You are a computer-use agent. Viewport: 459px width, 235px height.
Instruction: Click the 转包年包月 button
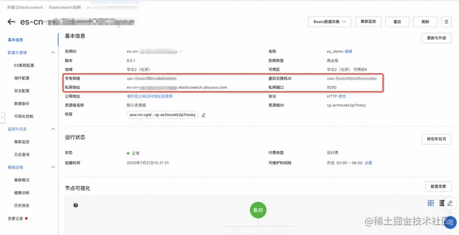(436, 139)
